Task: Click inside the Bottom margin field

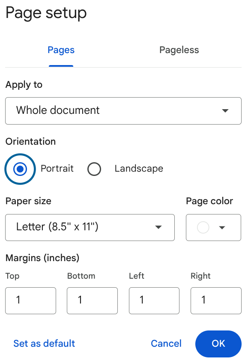Action: tap(92, 301)
